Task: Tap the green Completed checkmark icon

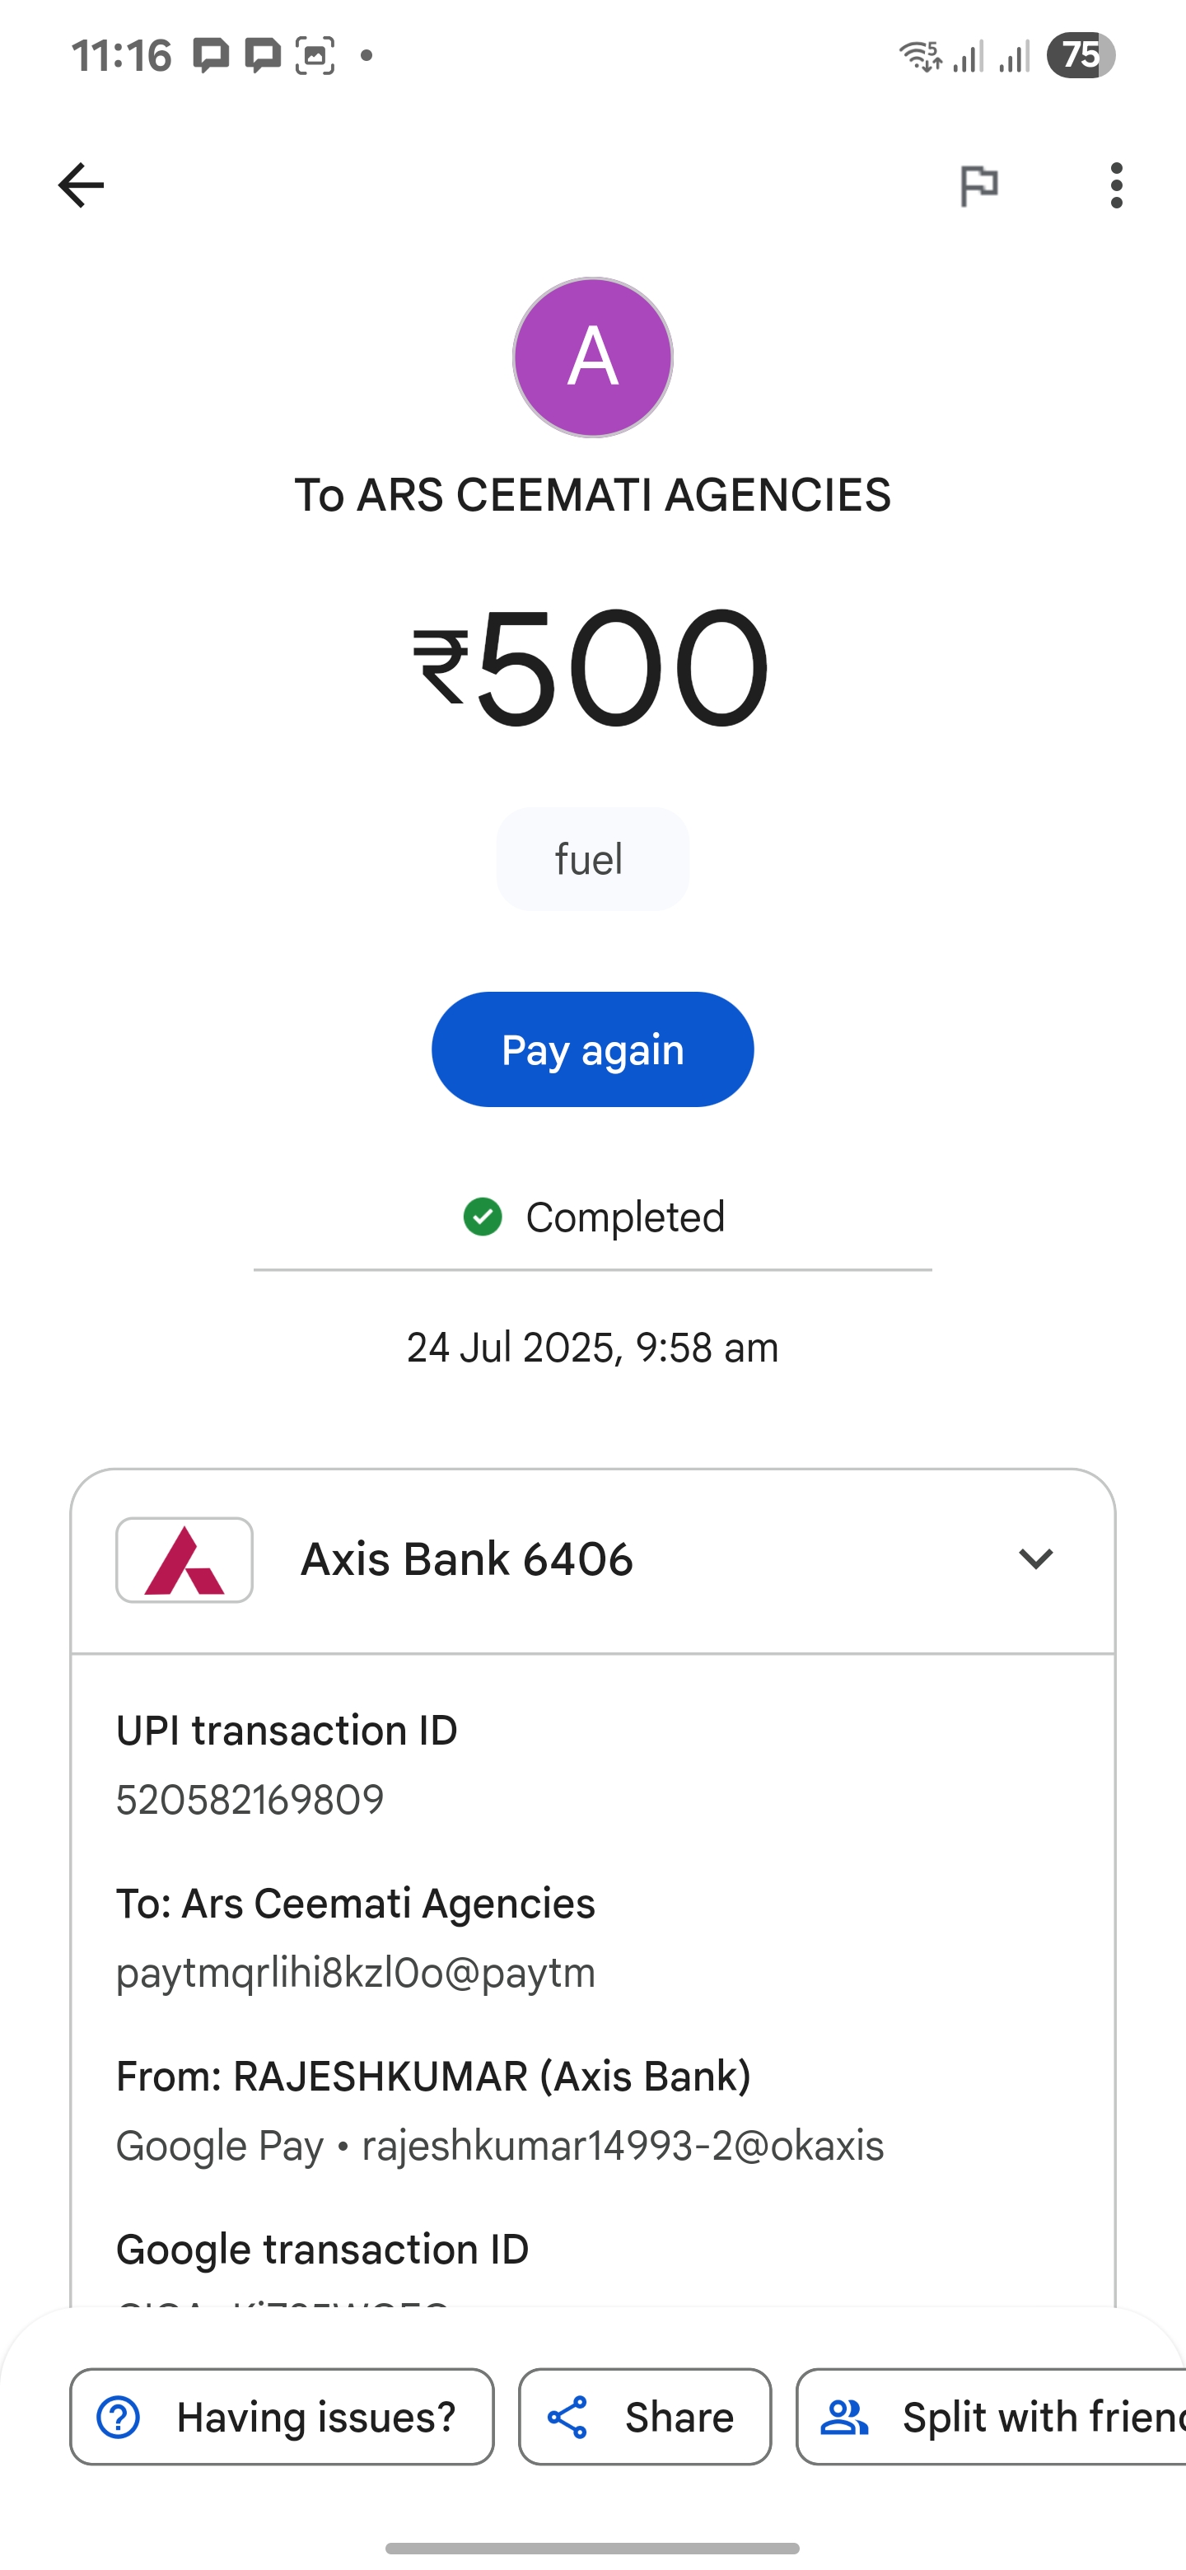Action: [x=483, y=1217]
